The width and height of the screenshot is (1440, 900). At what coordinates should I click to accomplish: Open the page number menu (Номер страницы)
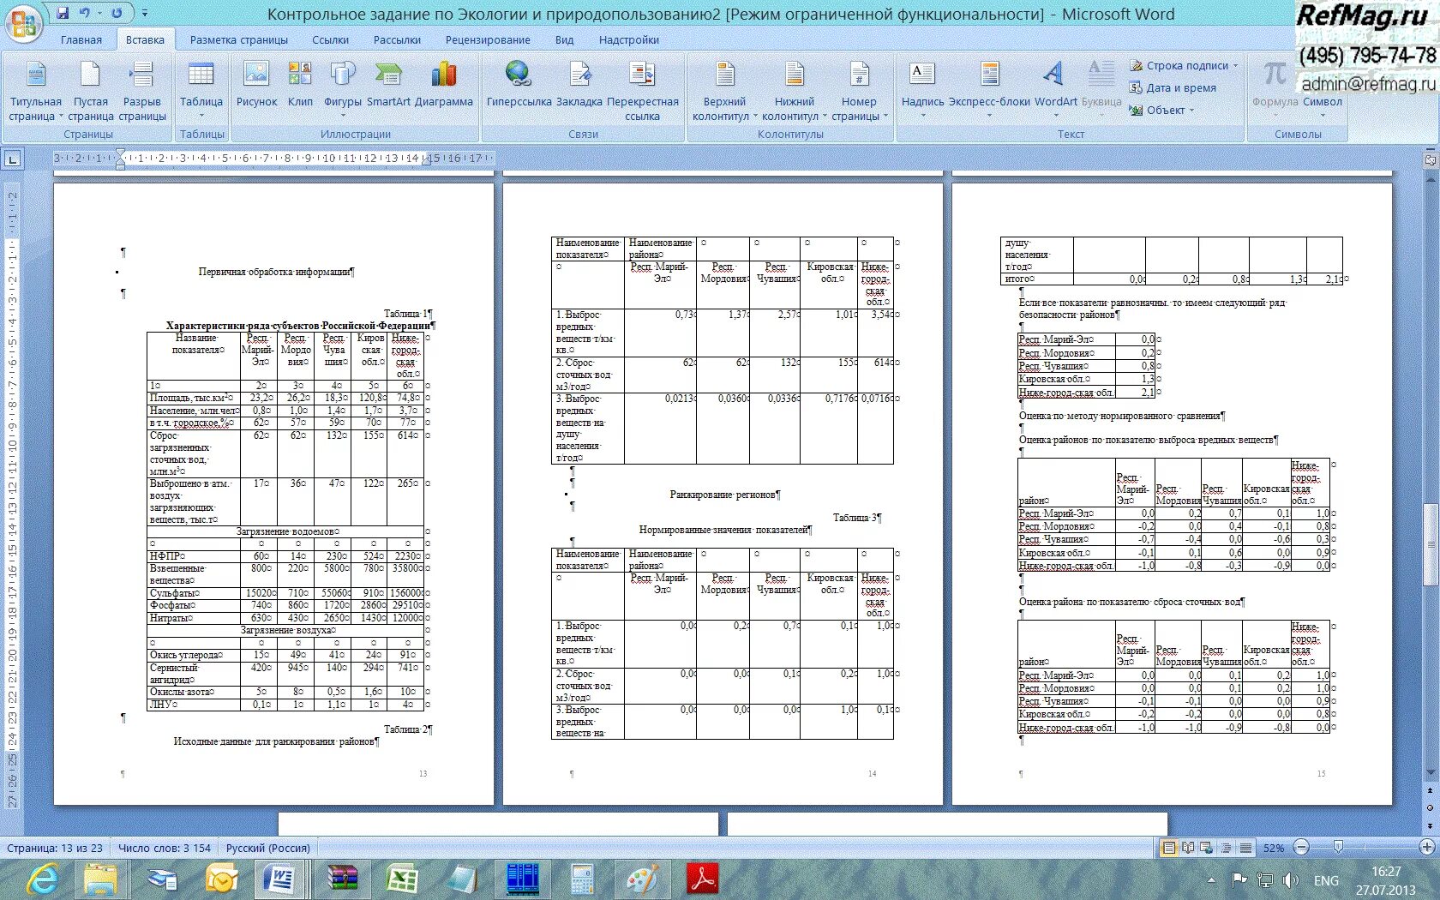pyautogui.click(x=859, y=91)
